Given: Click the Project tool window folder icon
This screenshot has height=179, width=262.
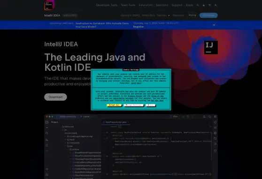Looking at the screenshot, I should click(x=47, y=122).
